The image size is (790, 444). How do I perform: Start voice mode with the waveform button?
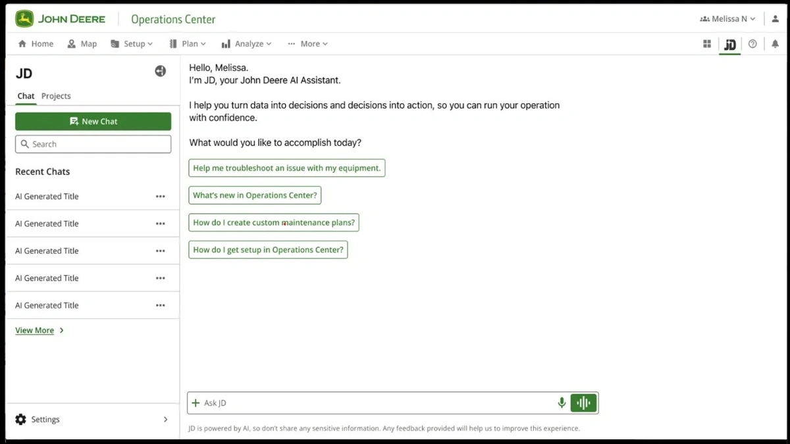click(x=583, y=403)
